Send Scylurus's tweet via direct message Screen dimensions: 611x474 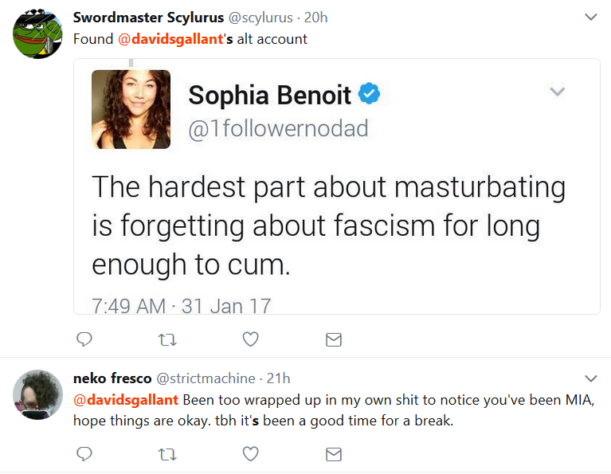click(334, 340)
